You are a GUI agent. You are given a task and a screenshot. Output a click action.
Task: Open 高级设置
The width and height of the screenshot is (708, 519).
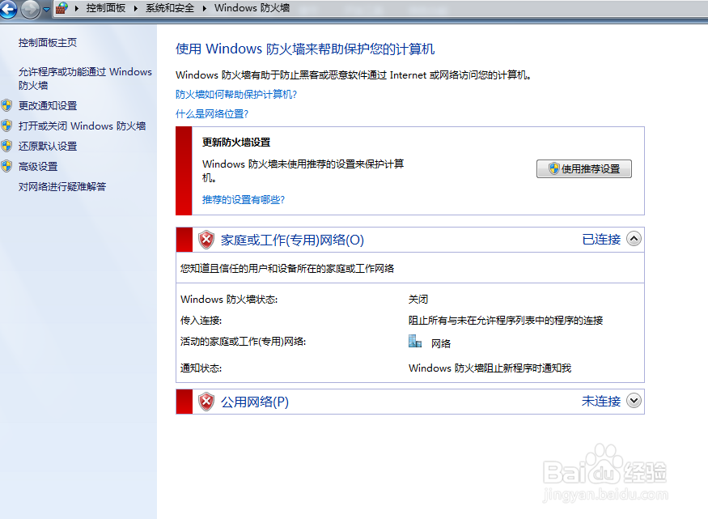38,166
